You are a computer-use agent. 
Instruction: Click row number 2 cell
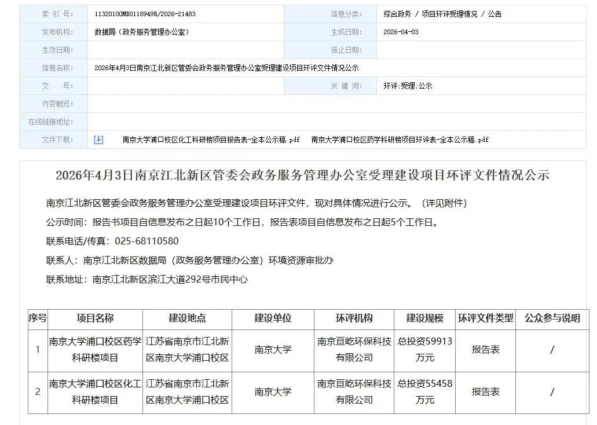(x=38, y=392)
